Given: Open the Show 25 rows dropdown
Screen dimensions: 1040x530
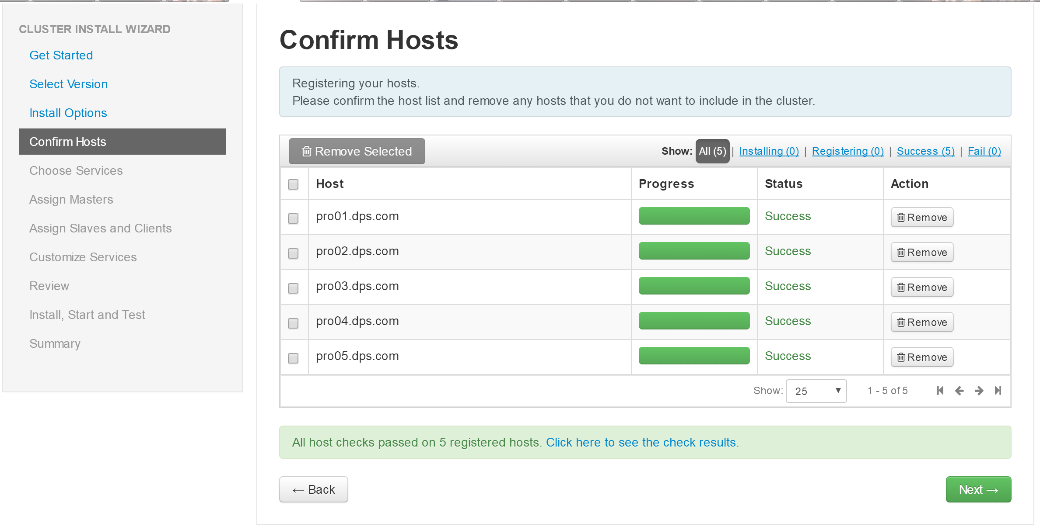Looking at the screenshot, I should [x=816, y=391].
